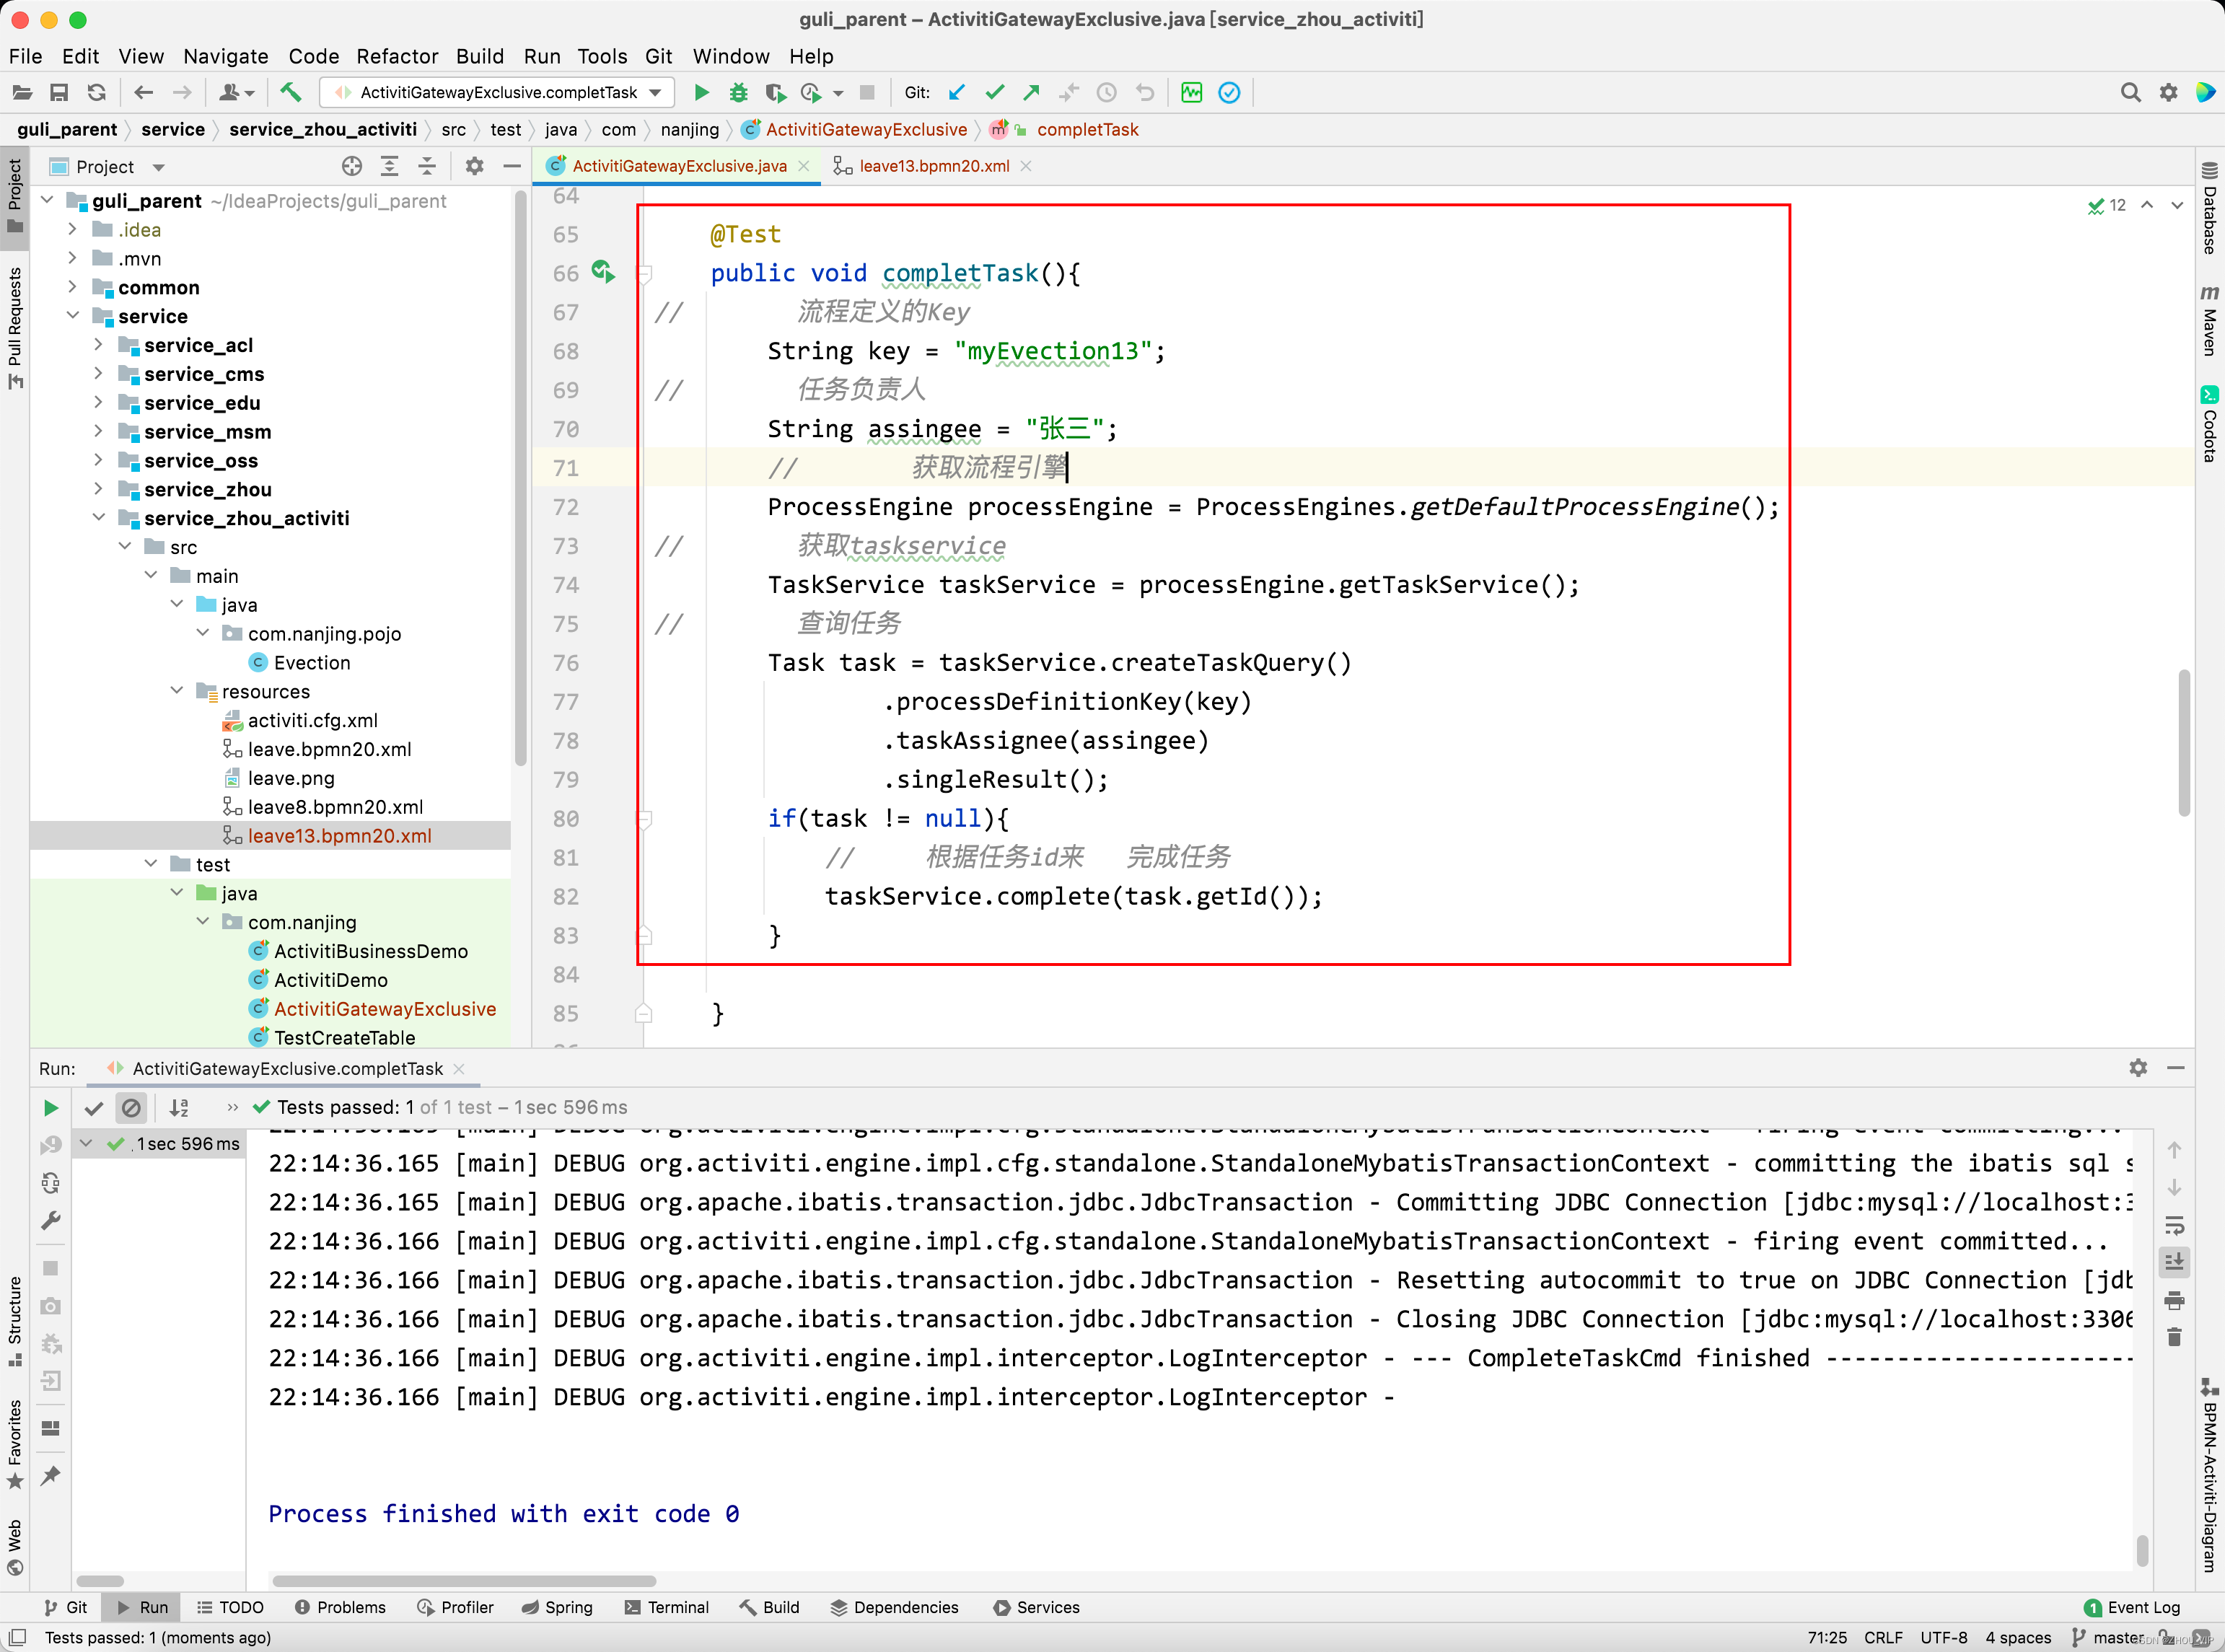The image size is (2225, 1652).
Task: Click run test gutter icon at line 66
Action: [602, 271]
